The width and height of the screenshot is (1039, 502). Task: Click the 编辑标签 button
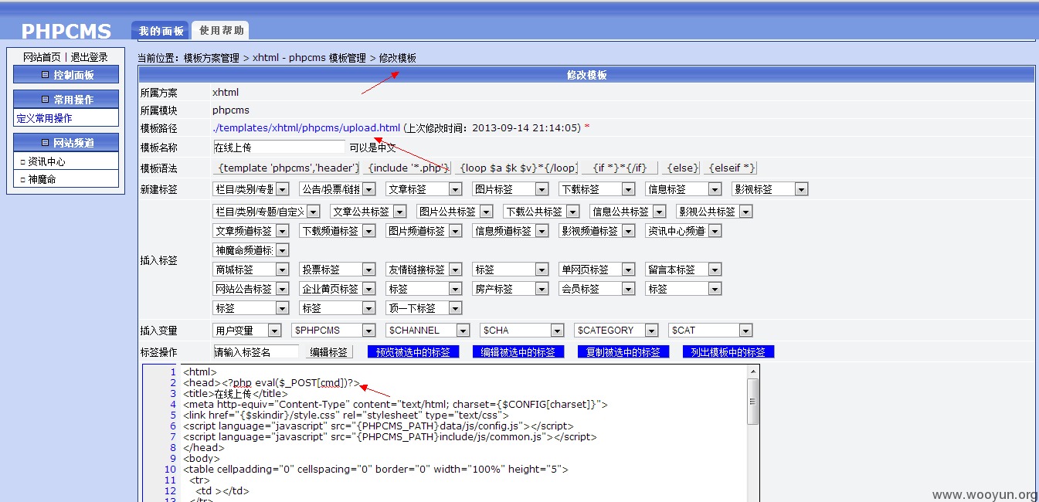pyautogui.click(x=329, y=352)
